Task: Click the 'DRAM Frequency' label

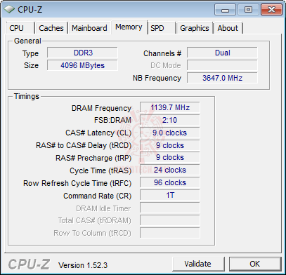Action: (x=101, y=108)
